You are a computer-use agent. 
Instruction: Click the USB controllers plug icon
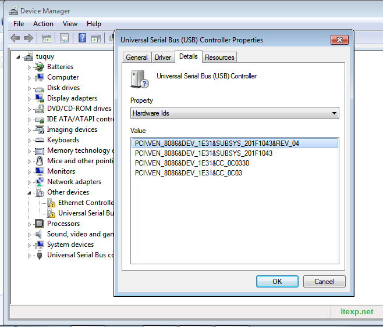coord(40,255)
